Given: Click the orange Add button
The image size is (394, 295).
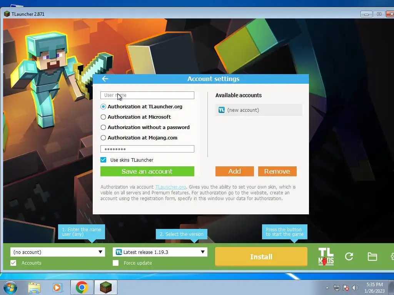Looking at the screenshot, I should point(234,171).
